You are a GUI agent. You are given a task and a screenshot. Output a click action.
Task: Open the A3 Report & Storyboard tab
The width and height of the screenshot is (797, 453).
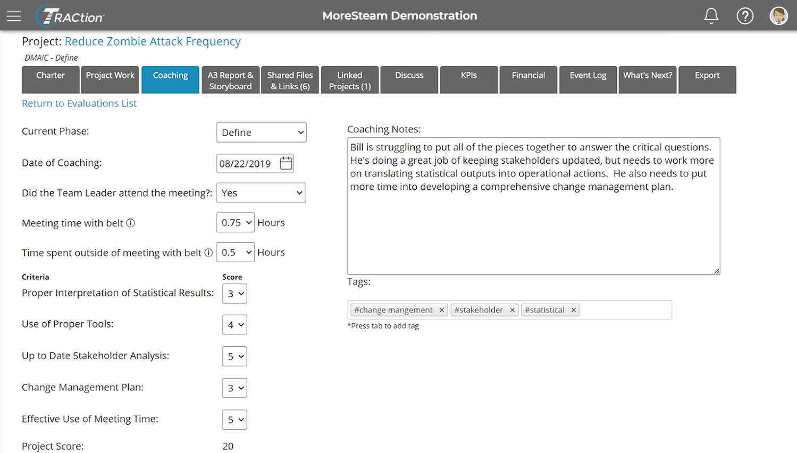point(230,80)
